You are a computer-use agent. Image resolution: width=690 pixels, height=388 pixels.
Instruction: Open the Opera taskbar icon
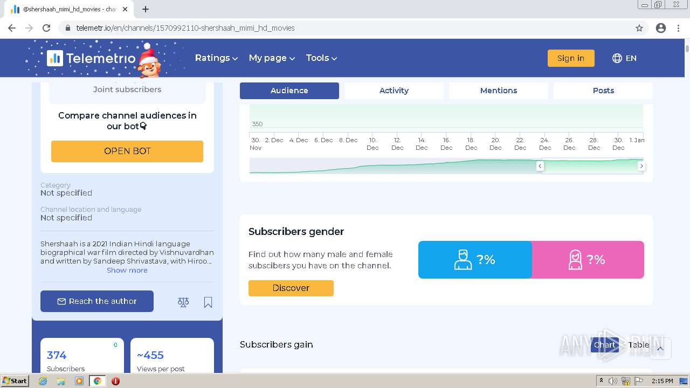115,381
